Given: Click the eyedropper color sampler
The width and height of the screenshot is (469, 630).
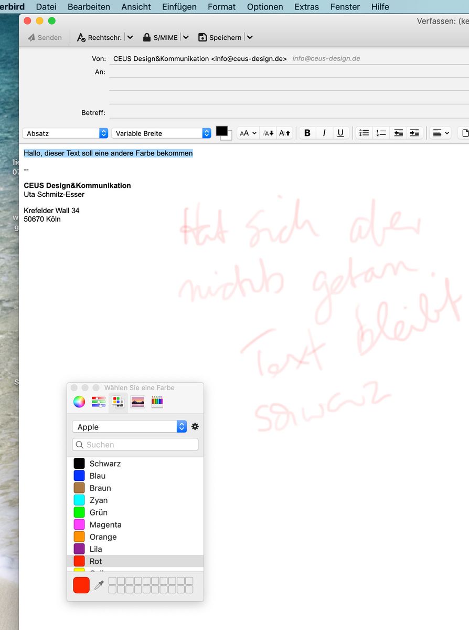Looking at the screenshot, I should tap(99, 585).
